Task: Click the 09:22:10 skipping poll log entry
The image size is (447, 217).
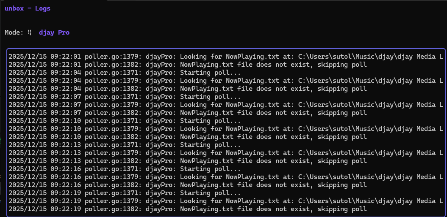Action: tap(187, 137)
